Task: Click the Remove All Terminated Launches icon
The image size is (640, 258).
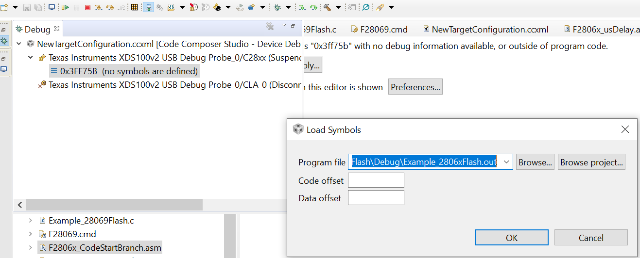Action: pyautogui.click(x=270, y=26)
